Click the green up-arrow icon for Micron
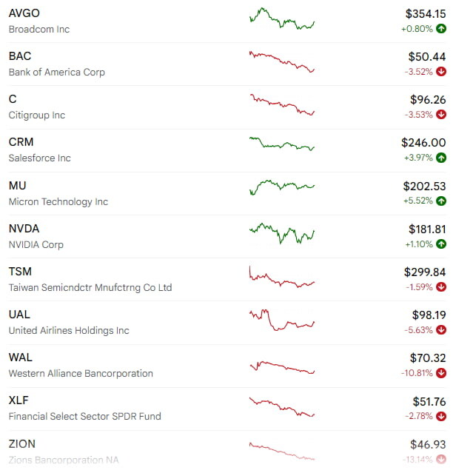 coord(441,201)
